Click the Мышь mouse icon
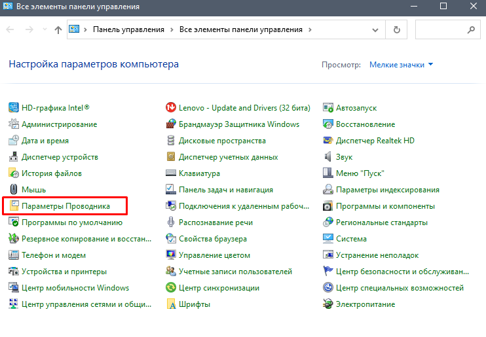The height and width of the screenshot is (337, 486). [14, 190]
